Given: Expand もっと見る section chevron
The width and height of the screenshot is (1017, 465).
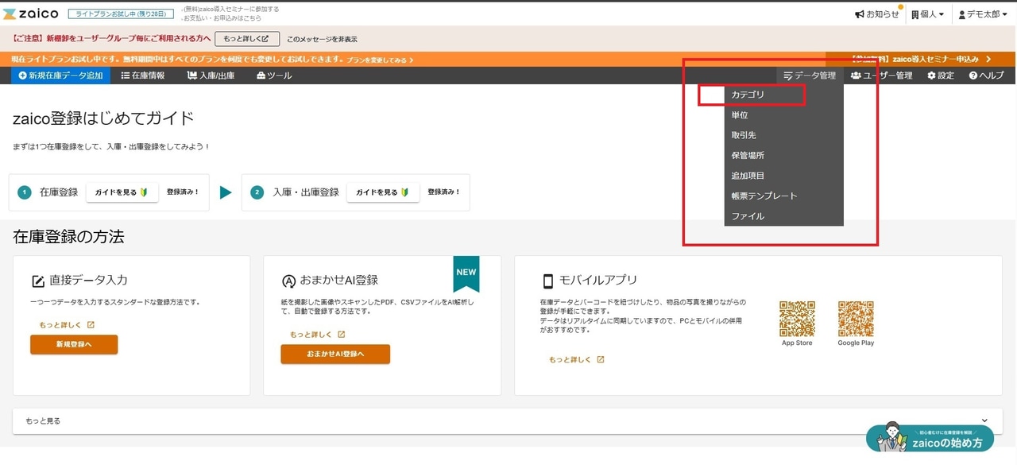Looking at the screenshot, I should (x=985, y=421).
